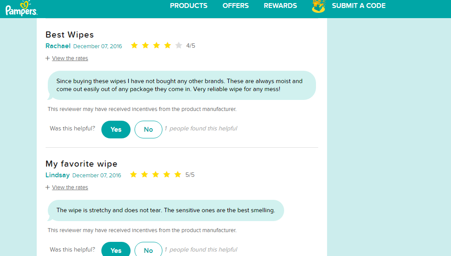Screen dimensions: 451x256
Task: Click the Submit a Code link
Action: tap(358, 6)
